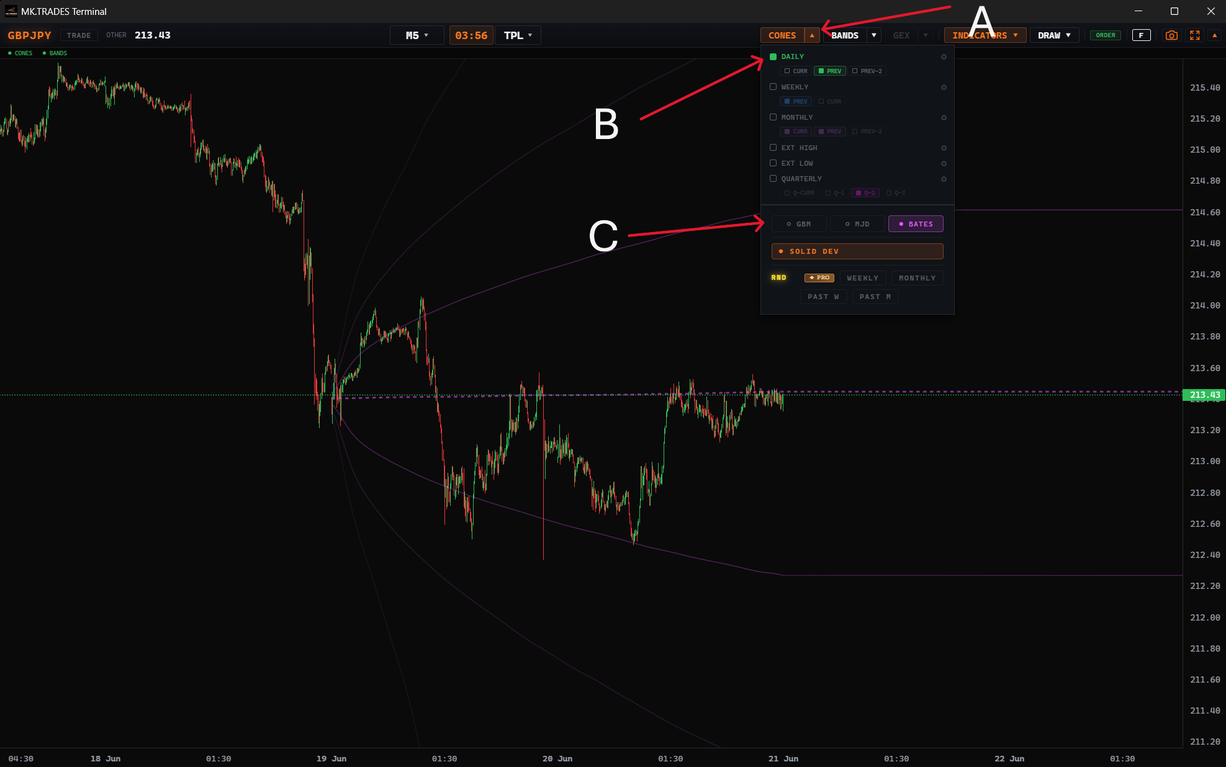Image resolution: width=1226 pixels, height=767 pixels.
Task: Toggle fullscreen with the expand icon
Action: (1195, 35)
